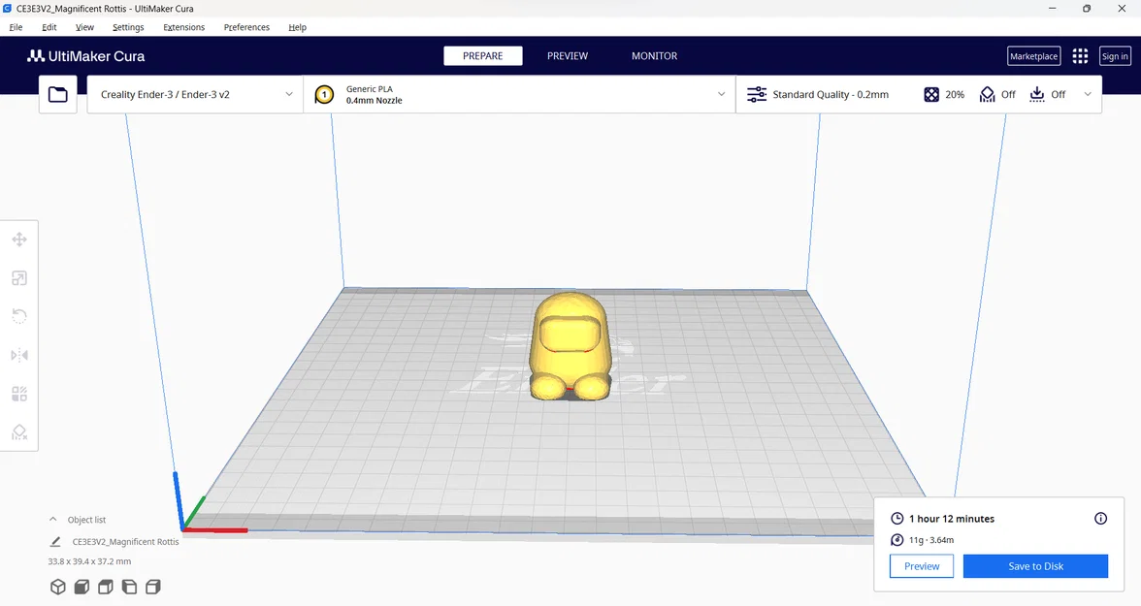Select the Support Blocker tool
The height and width of the screenshot is (606, 1141).
[x=19, y=432]
